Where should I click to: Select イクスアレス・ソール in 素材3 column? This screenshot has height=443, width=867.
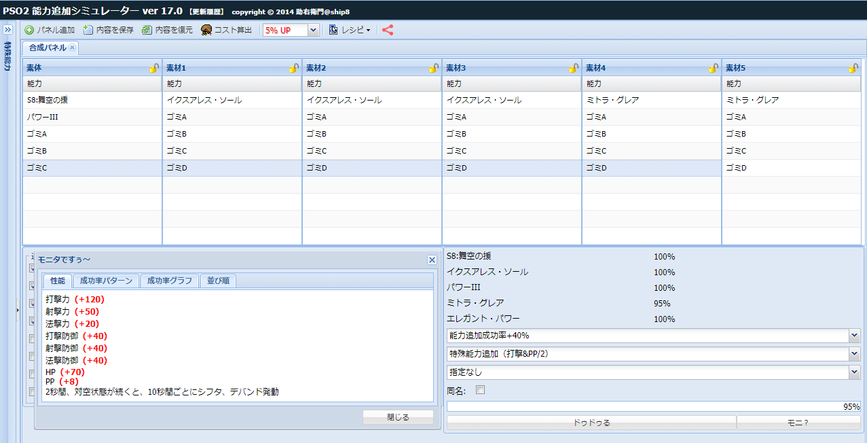click(x=512, y=100)
